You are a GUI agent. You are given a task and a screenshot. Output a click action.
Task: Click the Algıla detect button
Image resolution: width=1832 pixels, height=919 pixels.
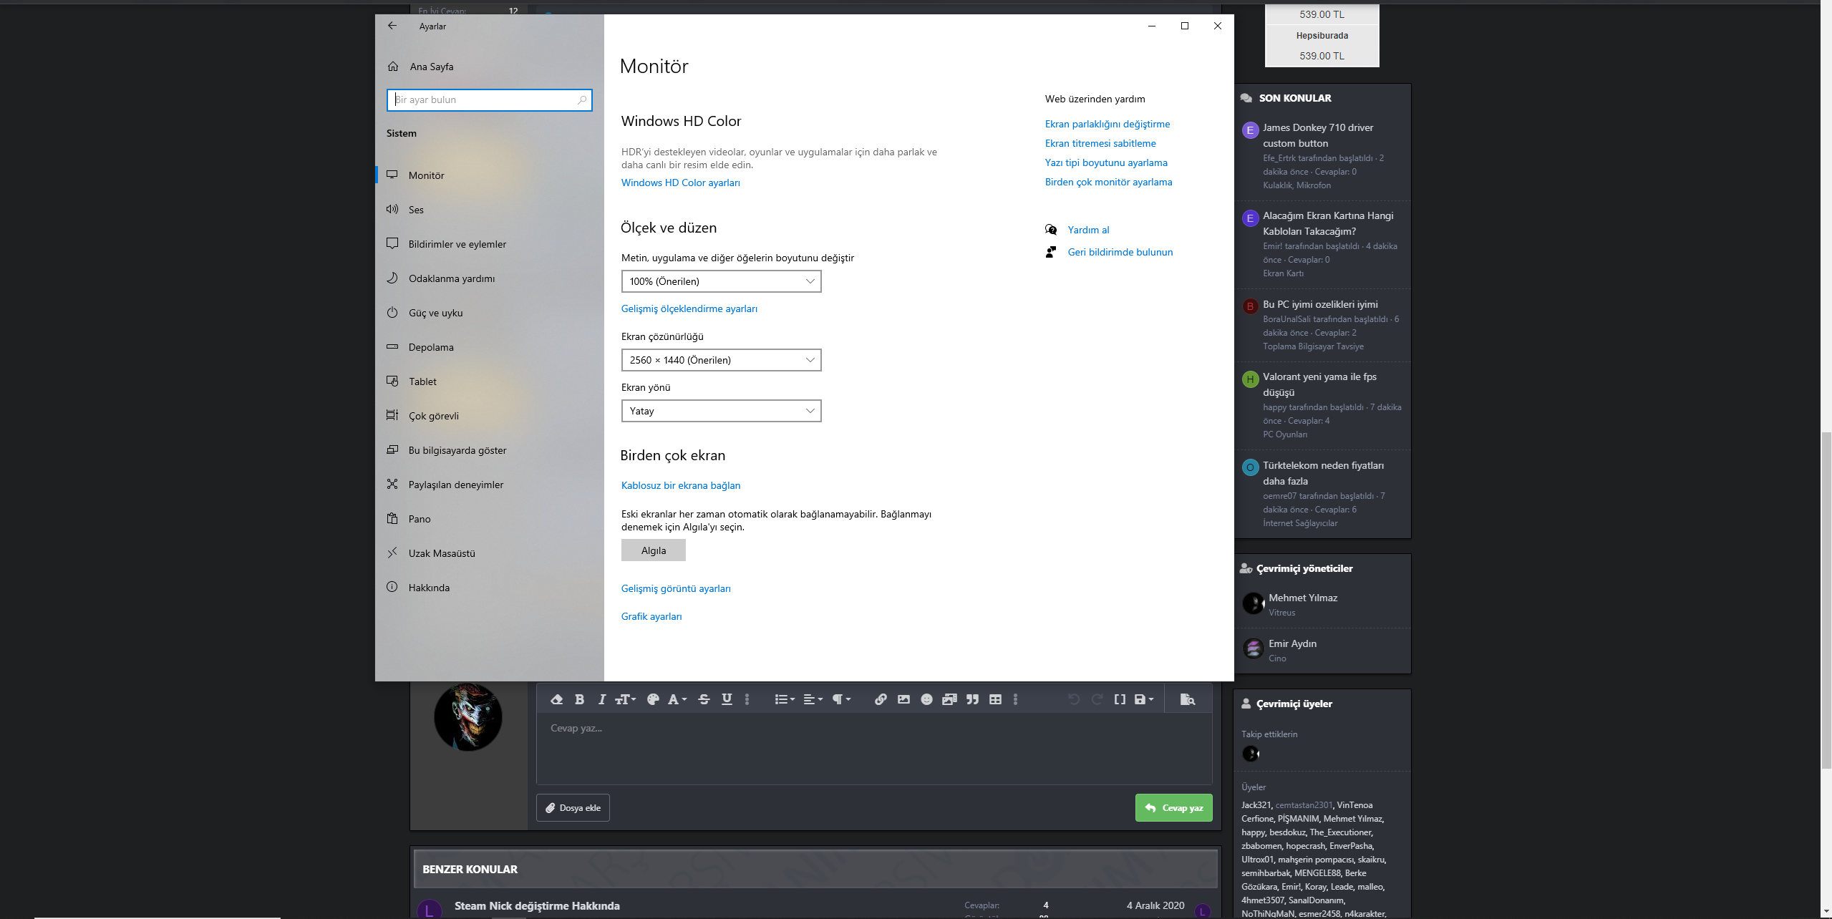coord(653,550)
